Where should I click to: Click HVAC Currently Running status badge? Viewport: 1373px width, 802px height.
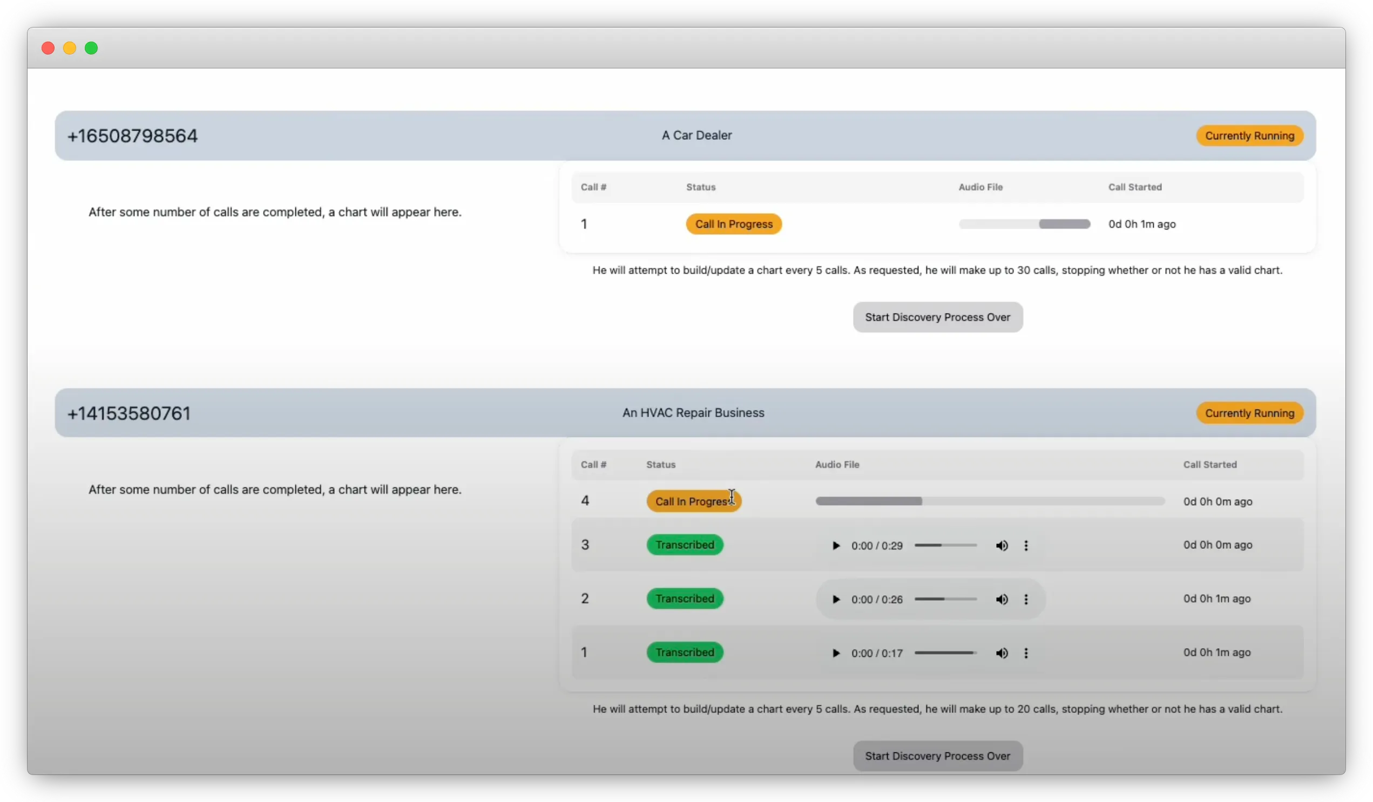tap(1249, 413)
